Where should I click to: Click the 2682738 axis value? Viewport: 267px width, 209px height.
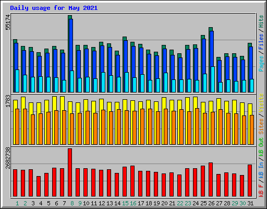coord(8,158)
